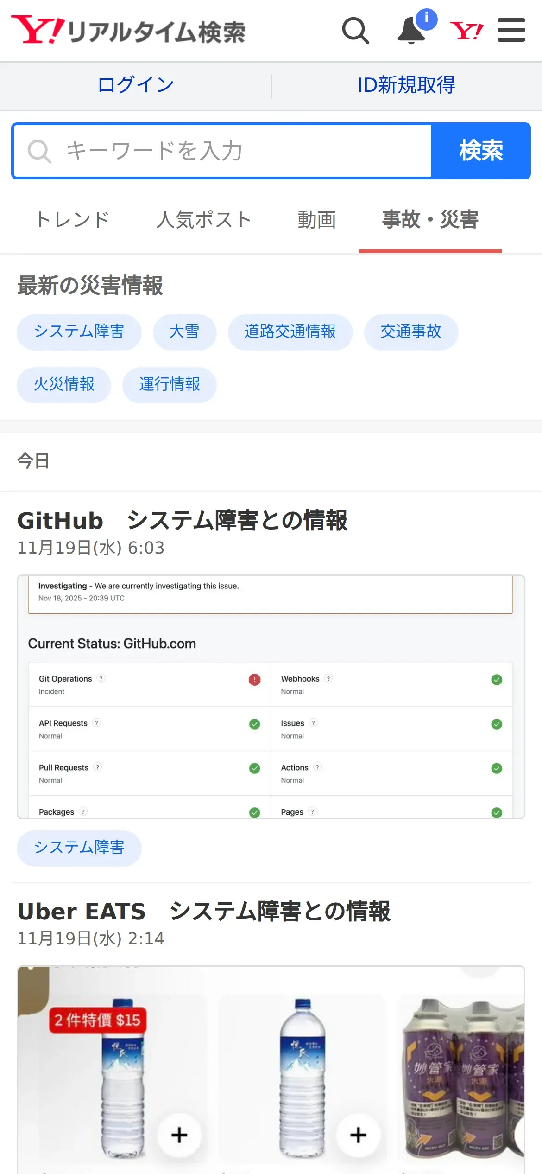Viewport: 542px width, 1174px height.
Task: Select the 道路交通情報 chip
Action: (290, 332)
